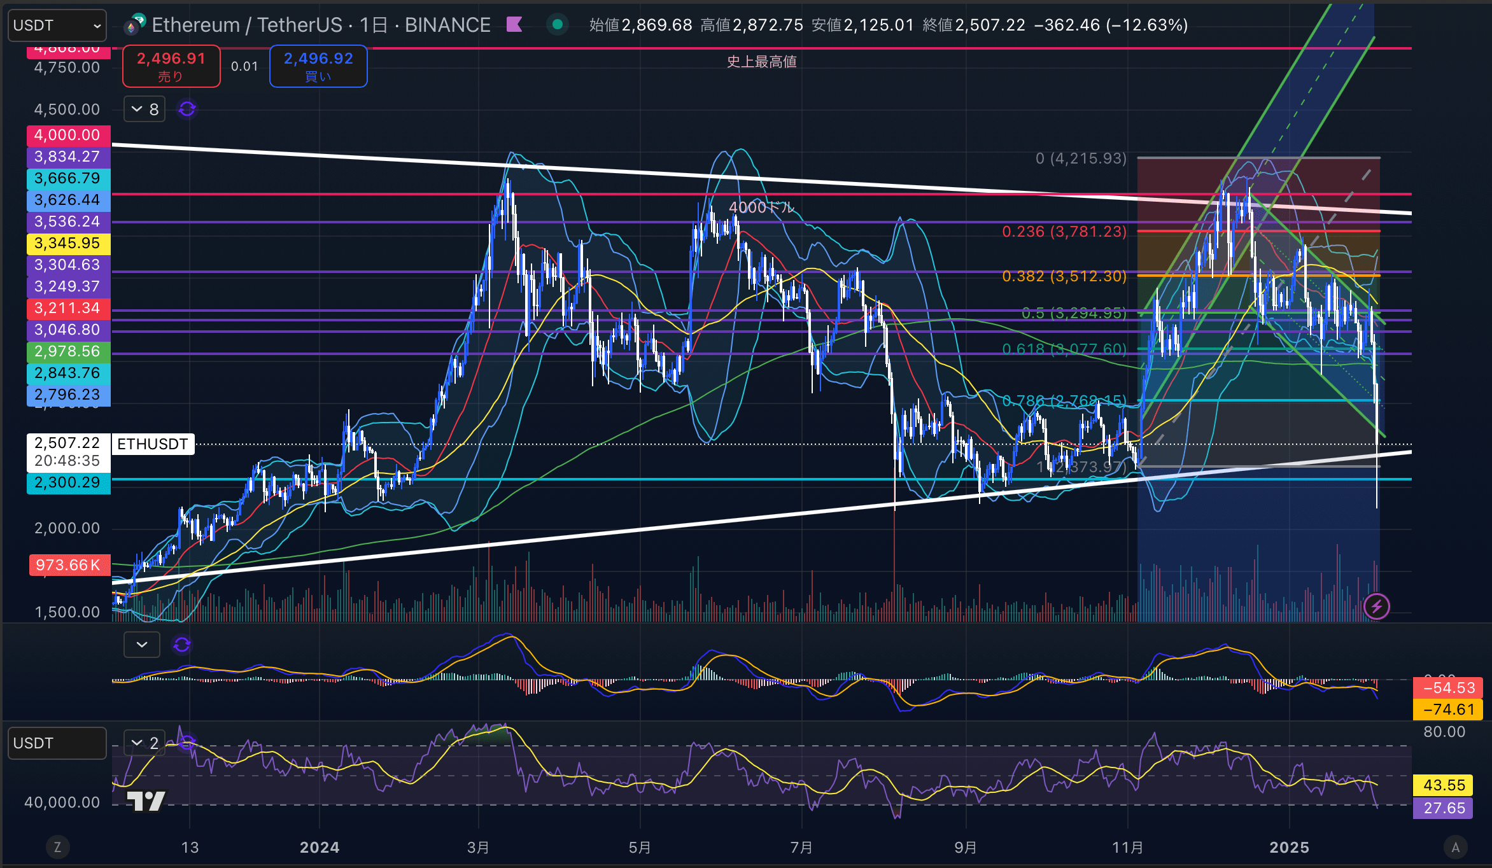Click the red sell button 2,496.91
The image size is (1492, 868).
coord(171,66)
